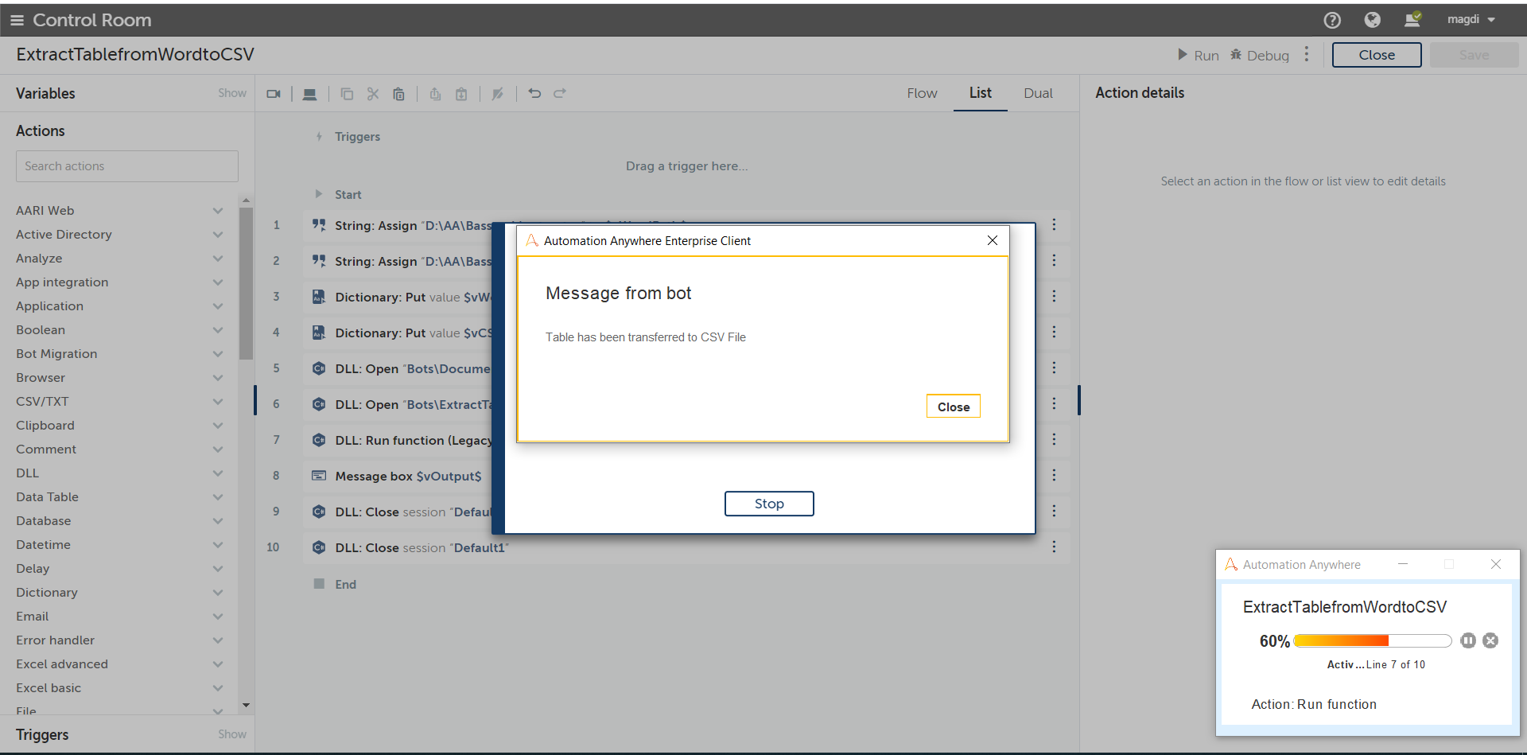Open the more options menu beside Debug
The image size is (1527, 755).
pyautogui.click(x=1307, y=54)
